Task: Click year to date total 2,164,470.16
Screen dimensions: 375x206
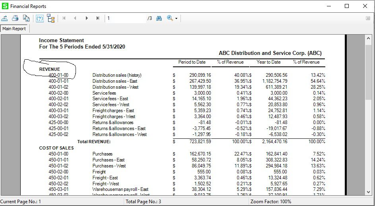Action: point(275,142)
